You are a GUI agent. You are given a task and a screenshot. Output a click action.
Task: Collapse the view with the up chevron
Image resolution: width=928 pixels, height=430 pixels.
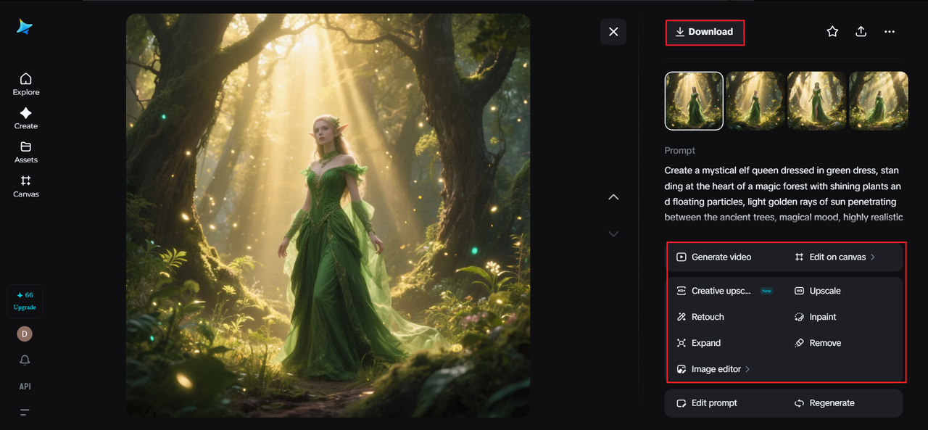613,197
